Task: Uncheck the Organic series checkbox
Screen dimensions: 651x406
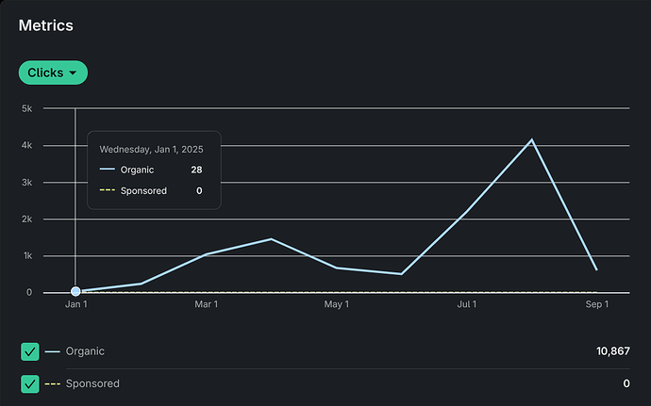Action: [x=30, y=351]
